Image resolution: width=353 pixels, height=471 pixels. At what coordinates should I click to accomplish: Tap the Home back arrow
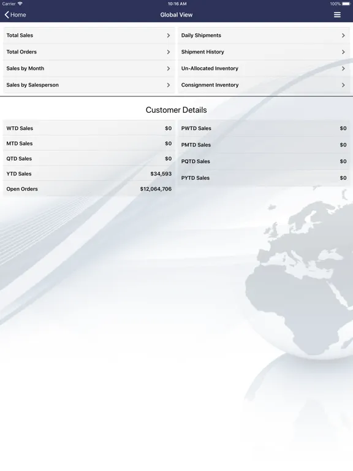click(x=7, y=15)
